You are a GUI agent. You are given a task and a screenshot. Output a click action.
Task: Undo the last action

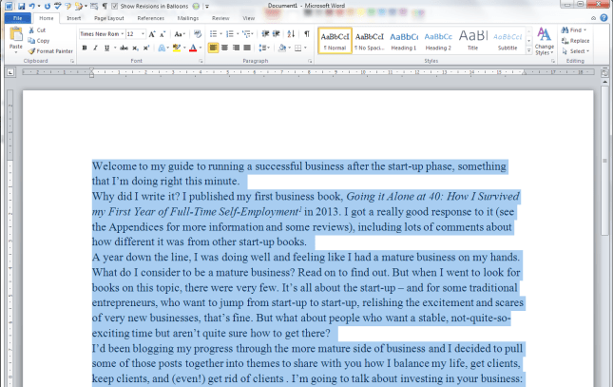tap(31, 7)
